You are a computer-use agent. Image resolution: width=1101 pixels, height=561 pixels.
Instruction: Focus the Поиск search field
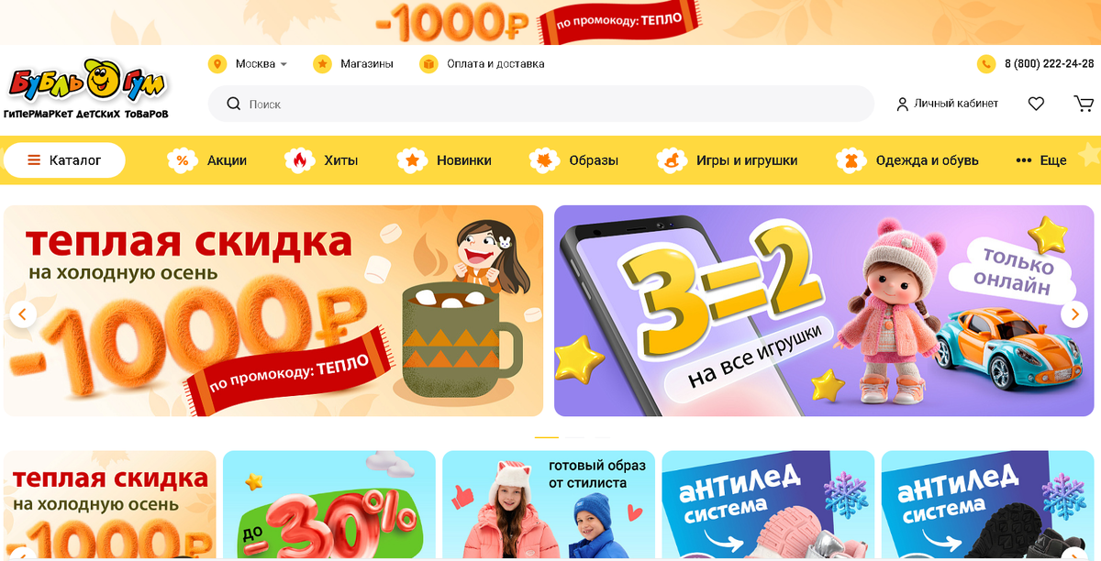[541, 104]
